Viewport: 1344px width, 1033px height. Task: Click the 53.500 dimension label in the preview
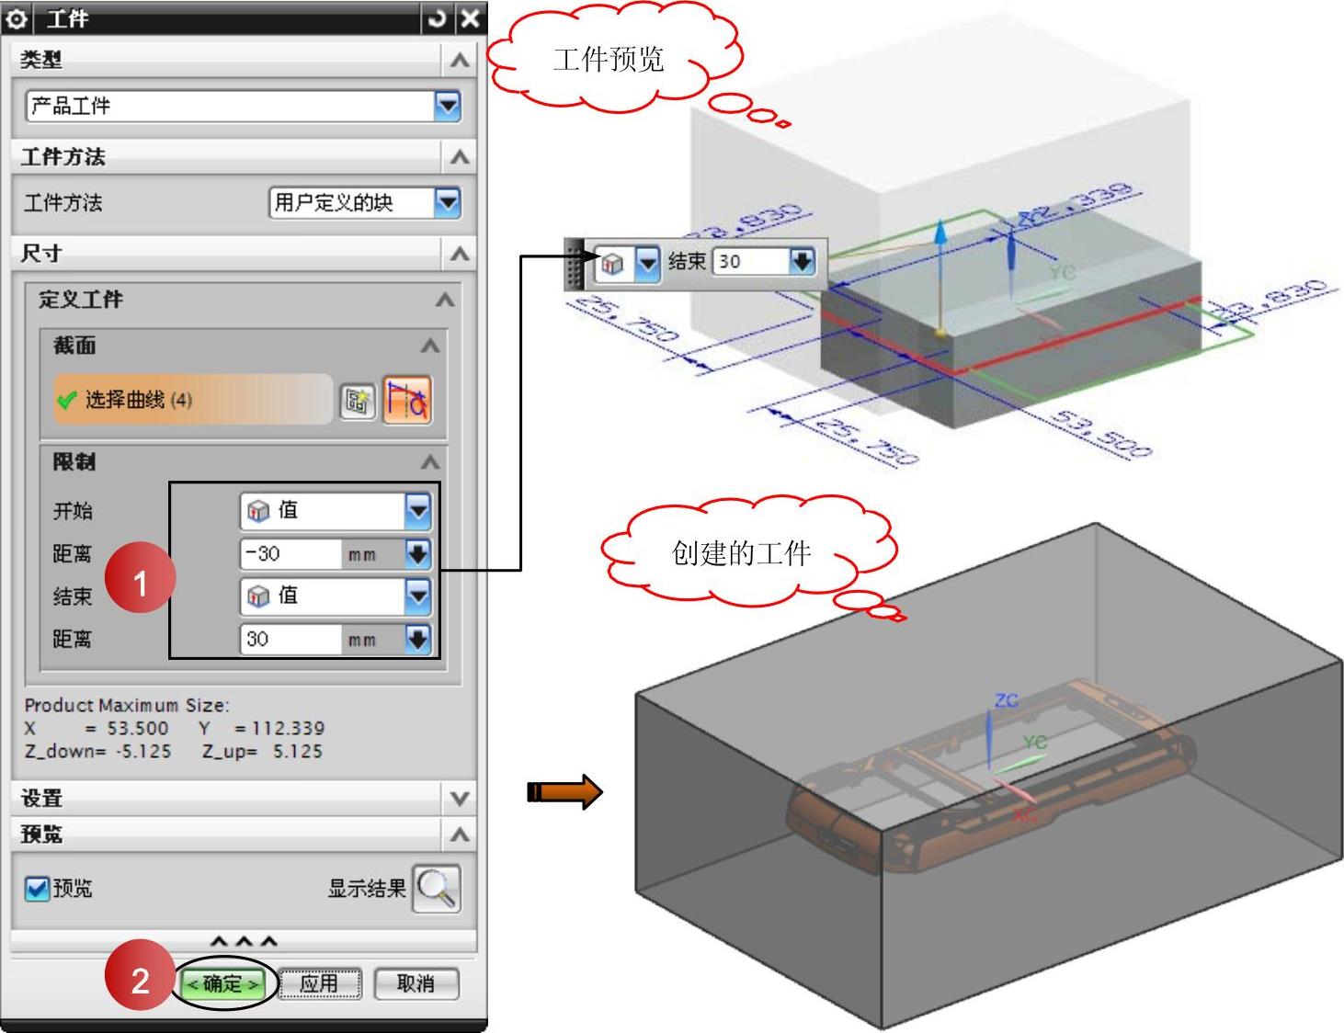tap(1100, 433)
